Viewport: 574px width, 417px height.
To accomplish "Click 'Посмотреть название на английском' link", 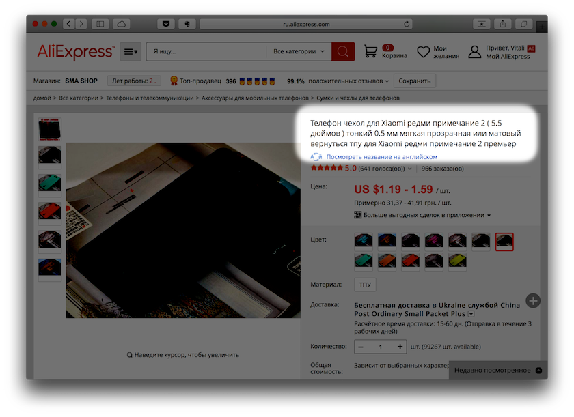I will pos(382,157).
